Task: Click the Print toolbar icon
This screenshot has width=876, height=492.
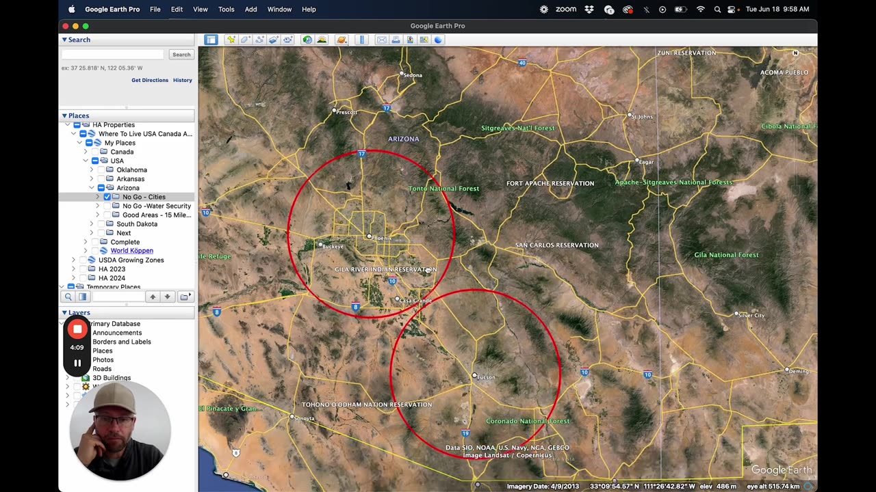Action: (396, 40)
